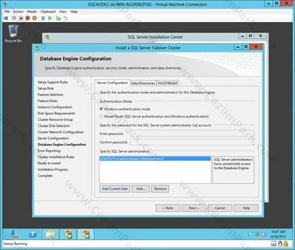295x250 pixels.
Task: Click the Cluster Installation Rules step
Action: 56,157
